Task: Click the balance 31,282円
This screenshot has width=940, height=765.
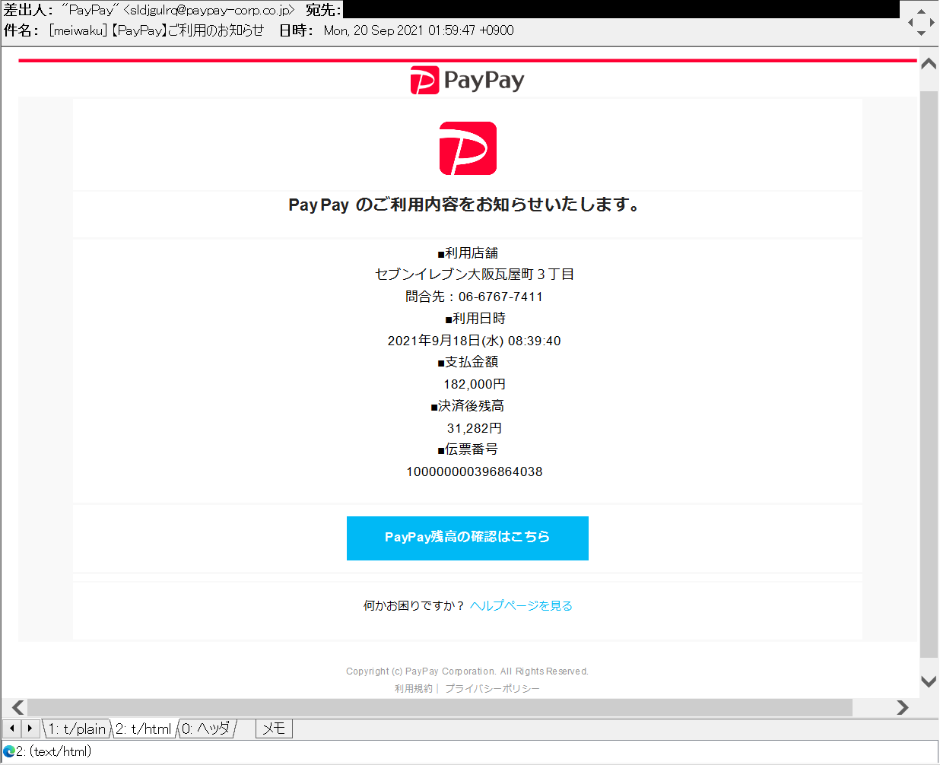Action: coord(475,428)
